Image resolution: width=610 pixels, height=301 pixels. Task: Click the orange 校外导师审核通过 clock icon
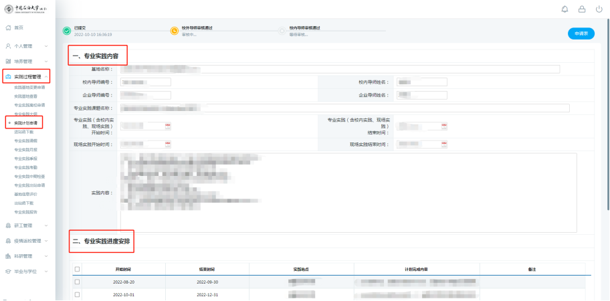point(175,31)
